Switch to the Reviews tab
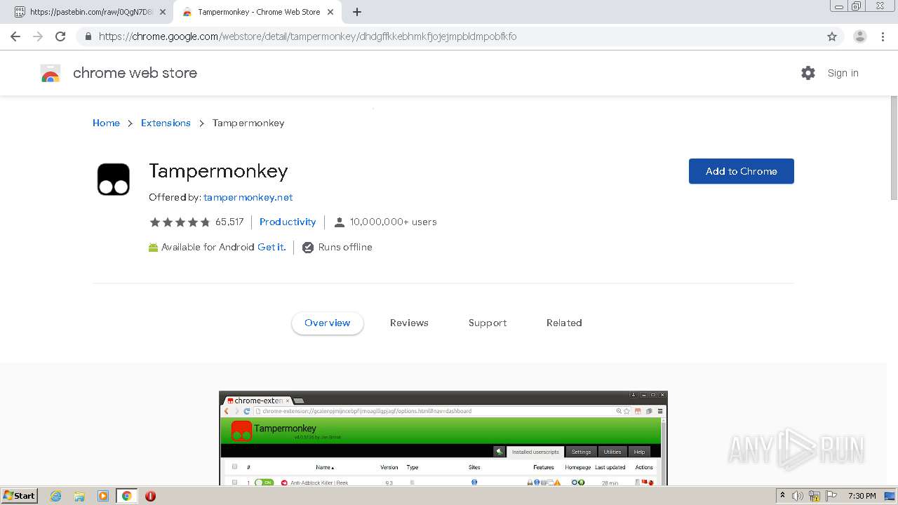 click(x=409, y=323)
